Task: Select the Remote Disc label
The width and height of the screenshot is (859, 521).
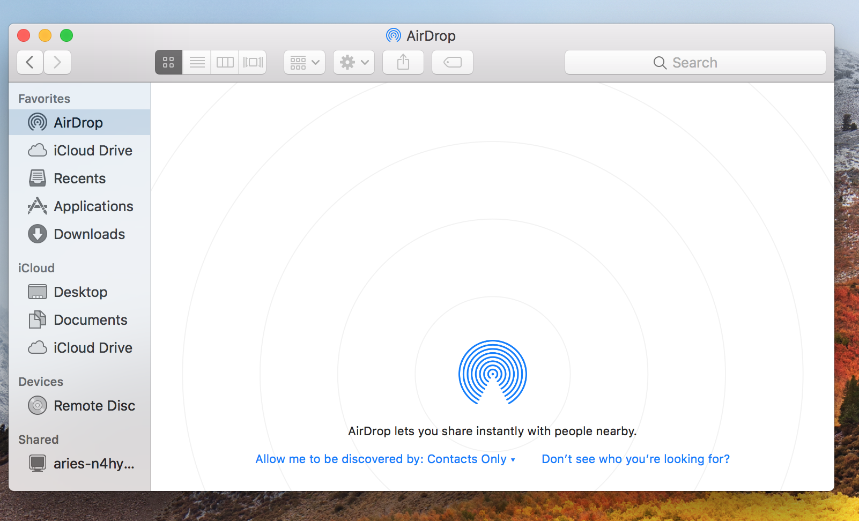Action: (x=94, y=406)
